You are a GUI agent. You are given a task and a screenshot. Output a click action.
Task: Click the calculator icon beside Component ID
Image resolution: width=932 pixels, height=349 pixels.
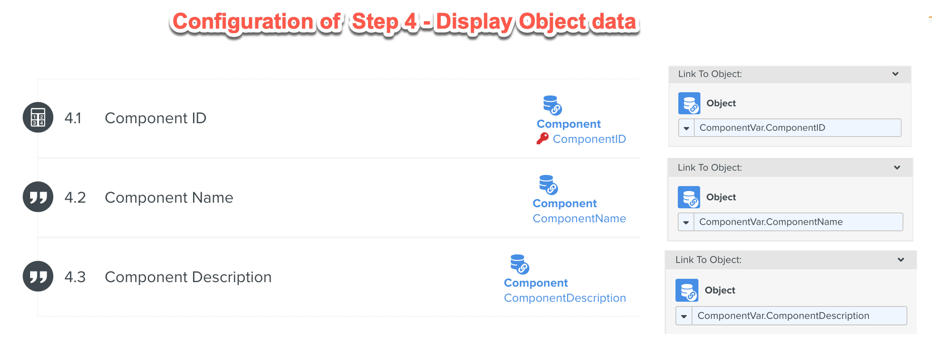tap(38, 117)
